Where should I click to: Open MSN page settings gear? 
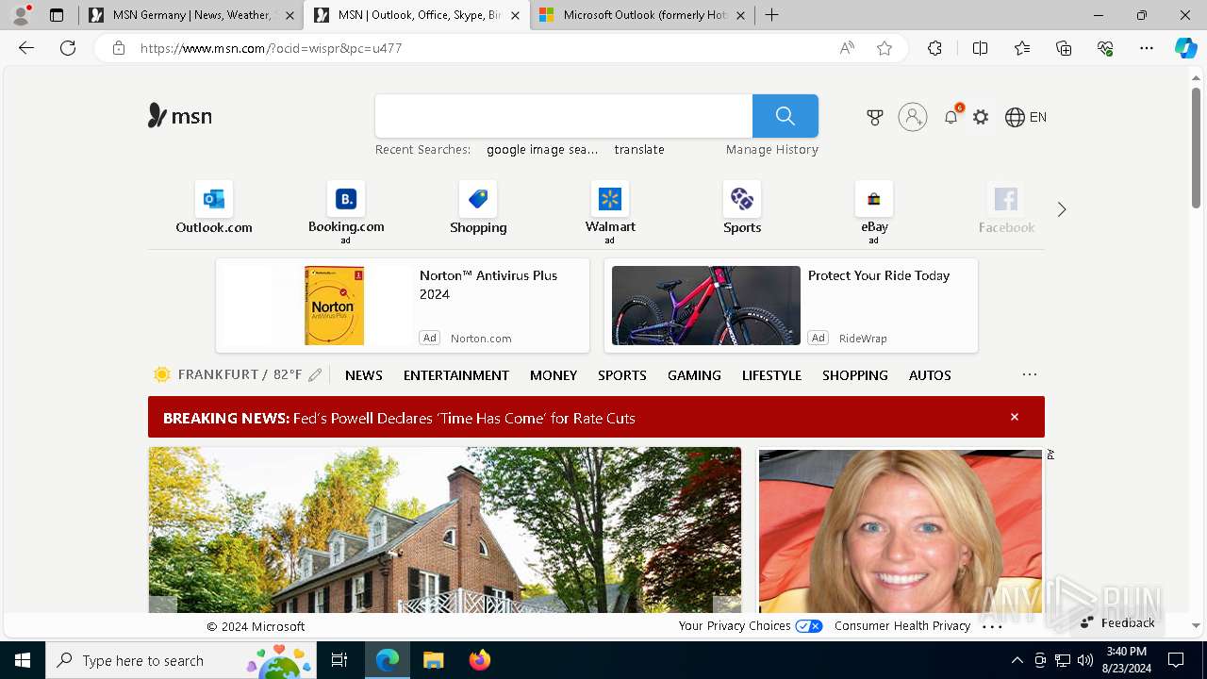(x=981, y=117)
